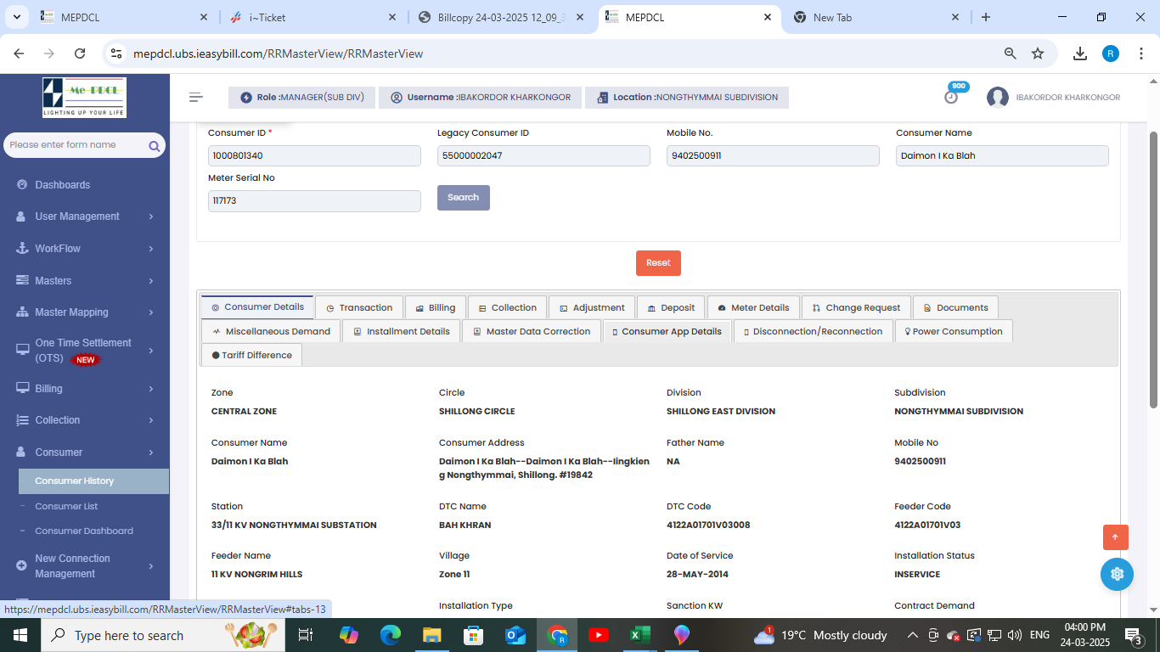Expand Masters sidebar menu
This screenshot has height=652, width=1160.
[85, 280]
